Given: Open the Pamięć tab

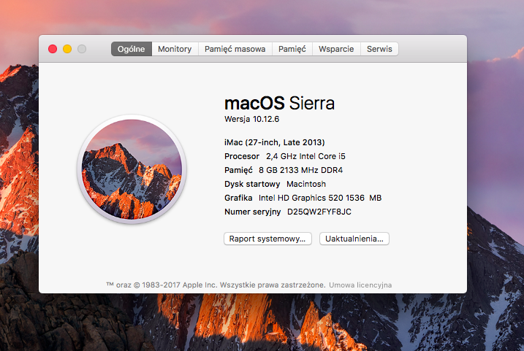Looking at the screenshot, I should point(292,49).
